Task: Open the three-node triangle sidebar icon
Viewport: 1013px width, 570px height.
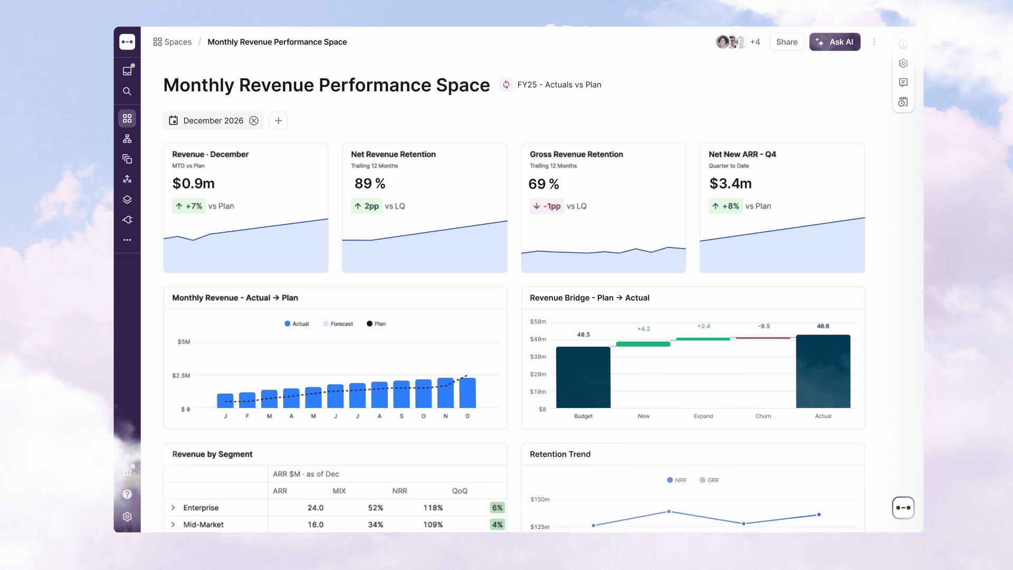Action: (127, 179)
